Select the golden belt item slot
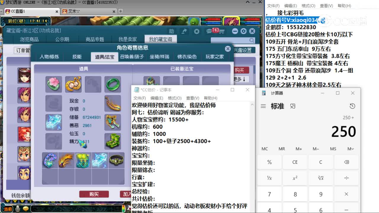 point(113,103)
